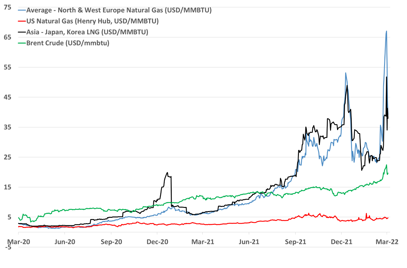407x268 pixels.
Task: Click the Sep-21 x-axis label
Action: [x=295, y=242]
